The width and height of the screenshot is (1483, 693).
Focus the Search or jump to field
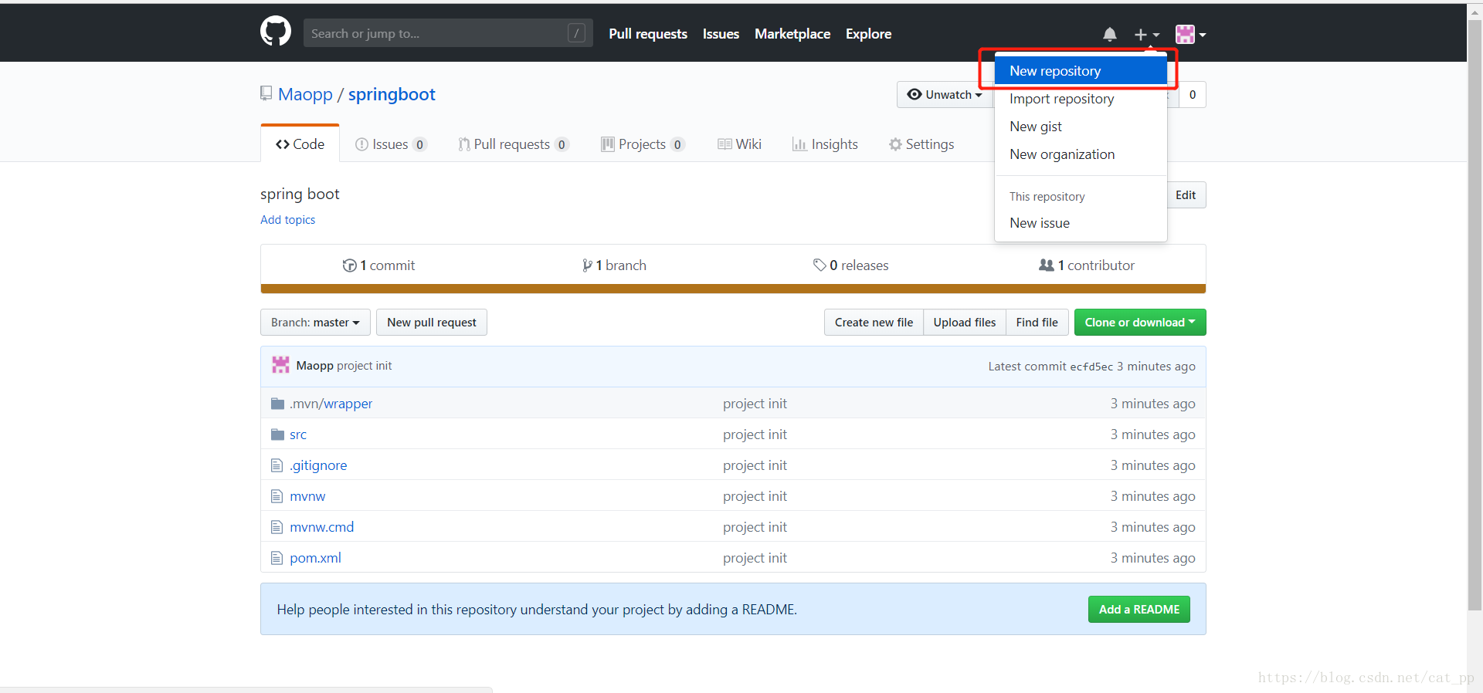(448, 33)
